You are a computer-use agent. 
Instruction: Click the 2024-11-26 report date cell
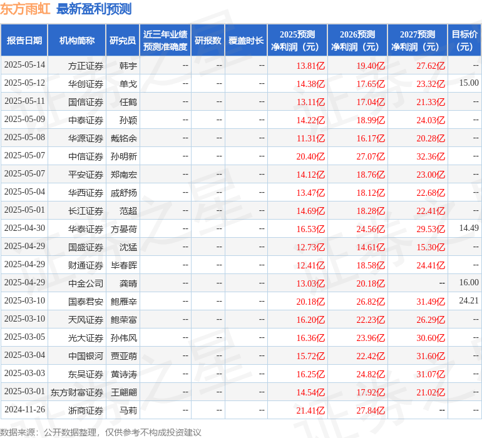[x=24, y=410]
